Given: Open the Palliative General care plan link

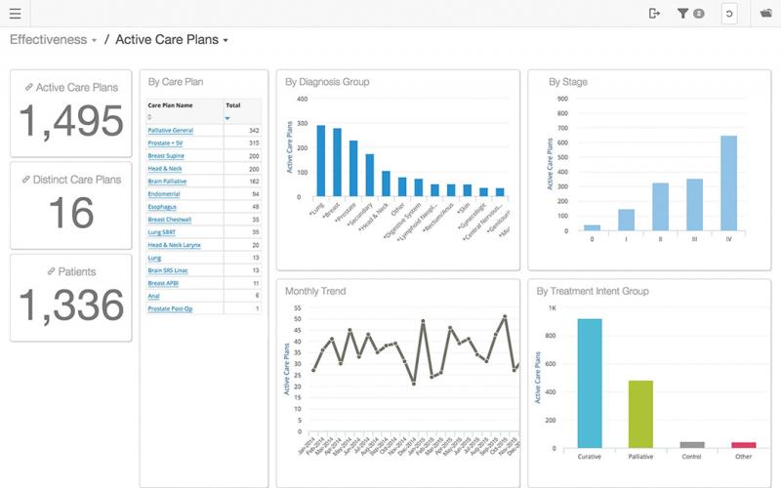Looking at the screenshot, I should point(170,130).
